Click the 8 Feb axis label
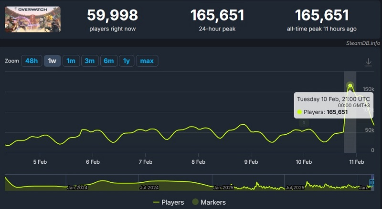The image size is (382, 209). [x=198, y=162]
